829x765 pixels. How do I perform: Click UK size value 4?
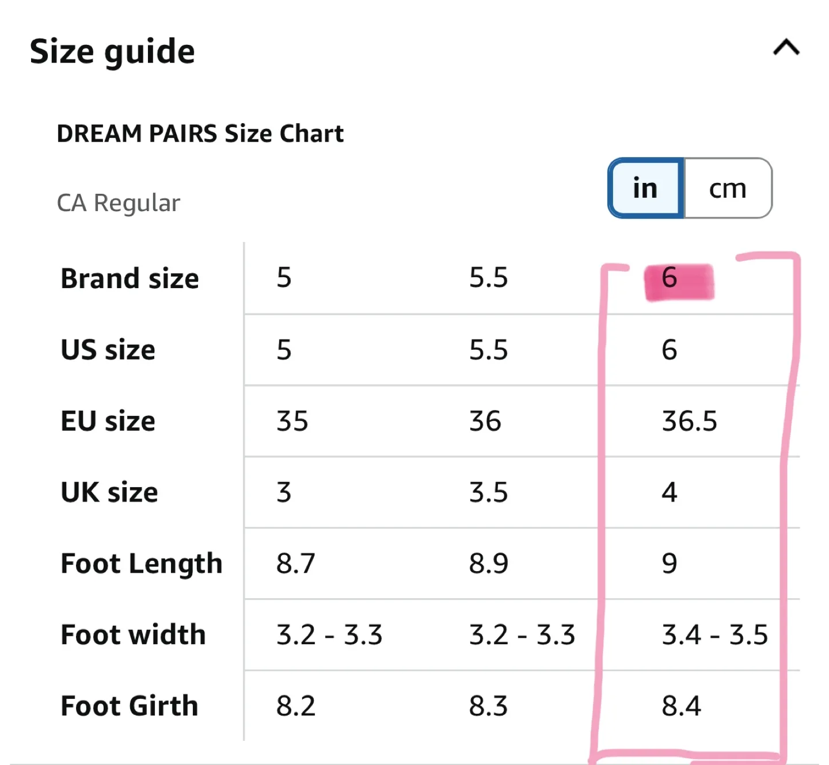(x=670, y=492)
